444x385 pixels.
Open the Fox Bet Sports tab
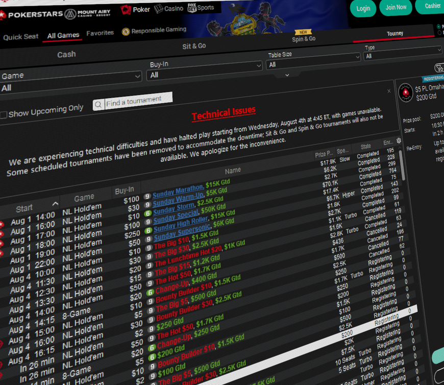(x=201, y=8)
